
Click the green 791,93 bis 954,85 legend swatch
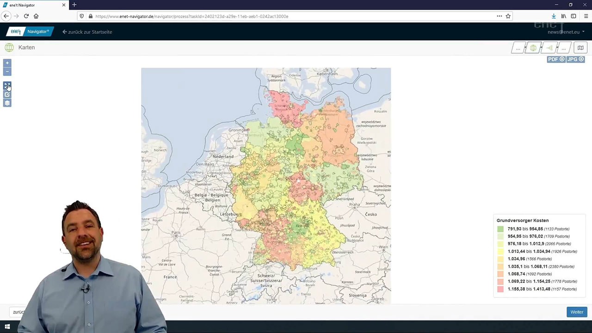click(500, 229)
